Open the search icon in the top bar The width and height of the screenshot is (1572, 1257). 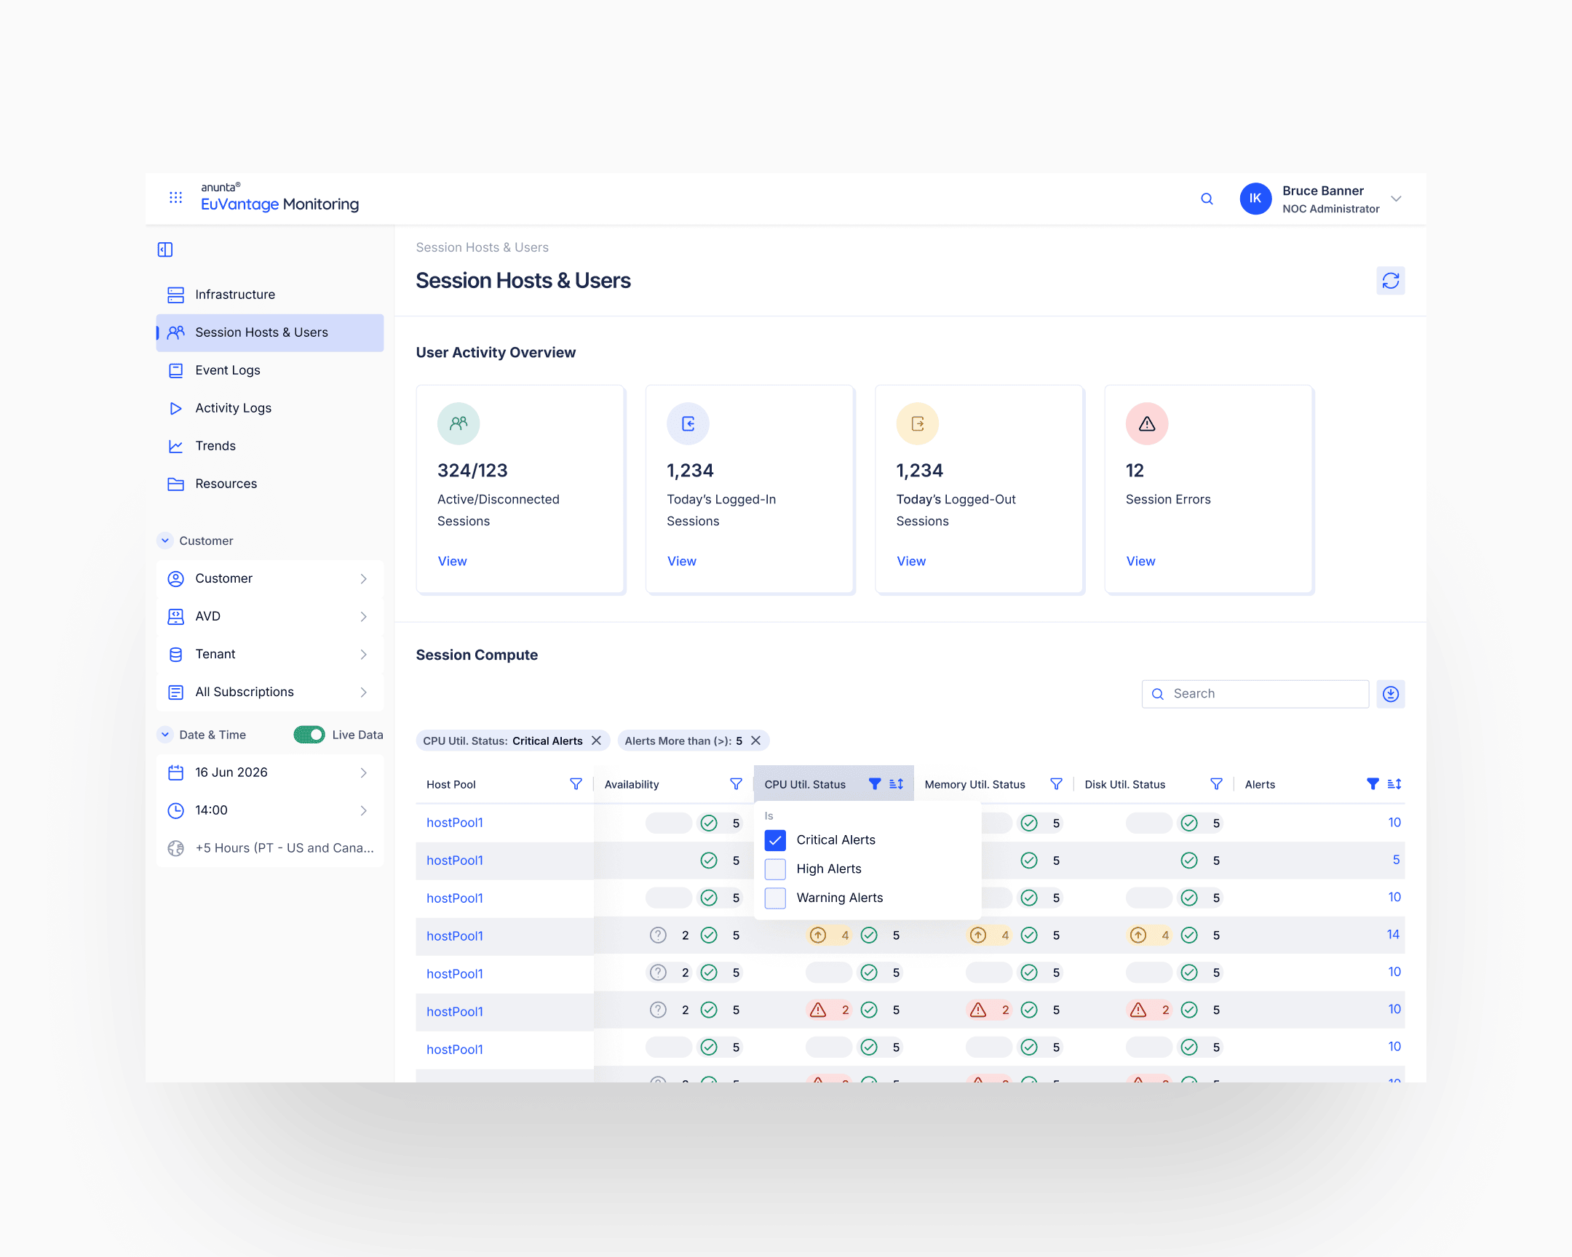pos(1207,198)
